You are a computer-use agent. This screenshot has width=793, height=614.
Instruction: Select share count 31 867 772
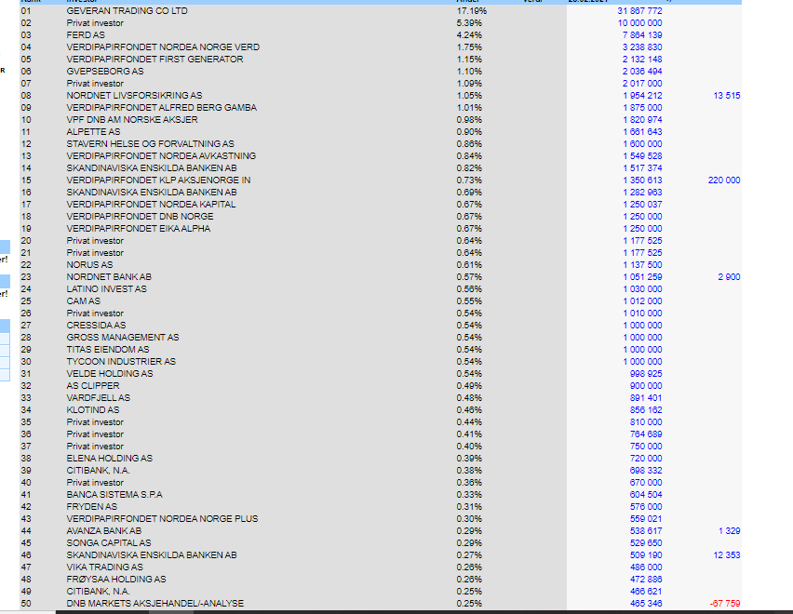[639, 10]
